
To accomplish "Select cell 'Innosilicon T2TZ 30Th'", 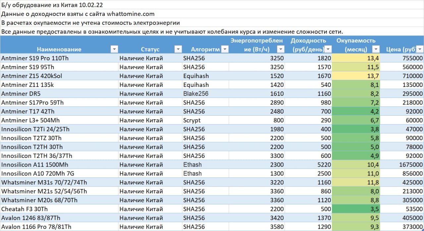I will coord(59,138).
